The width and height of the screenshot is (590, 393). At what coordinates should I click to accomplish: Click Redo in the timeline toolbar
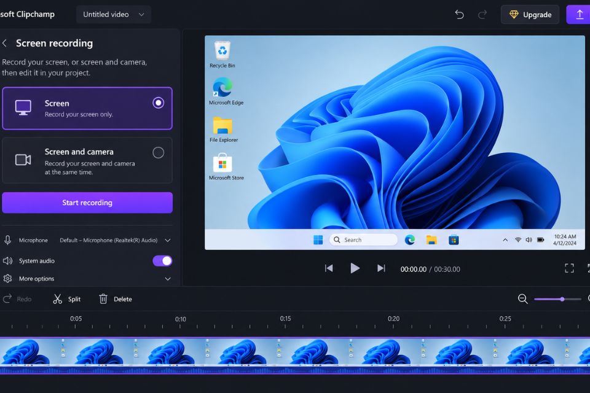pyautogui.click(x=17, y=299)
